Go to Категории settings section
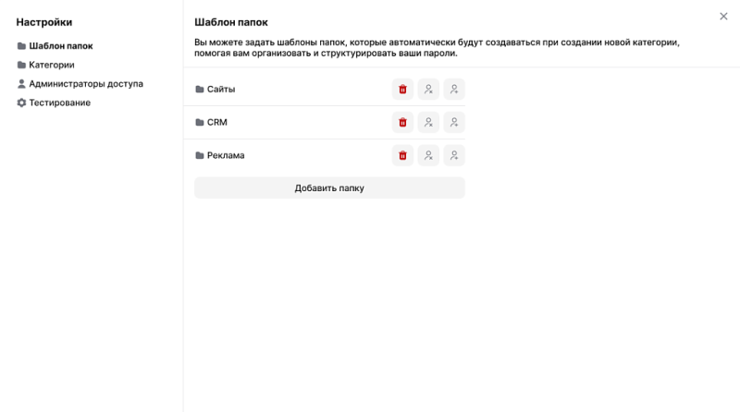Viewport: 740px width, 412px height. tap(52, 66)
